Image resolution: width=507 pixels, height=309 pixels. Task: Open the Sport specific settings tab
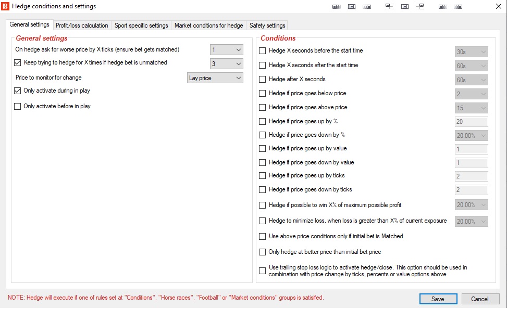click(x=141, y=25)
